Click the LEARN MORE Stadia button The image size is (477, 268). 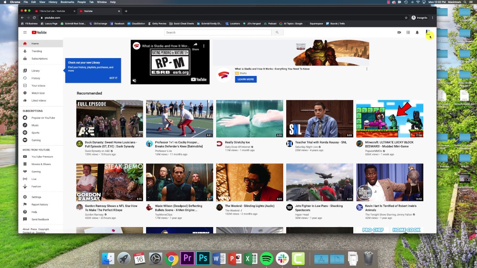(246, 79)
